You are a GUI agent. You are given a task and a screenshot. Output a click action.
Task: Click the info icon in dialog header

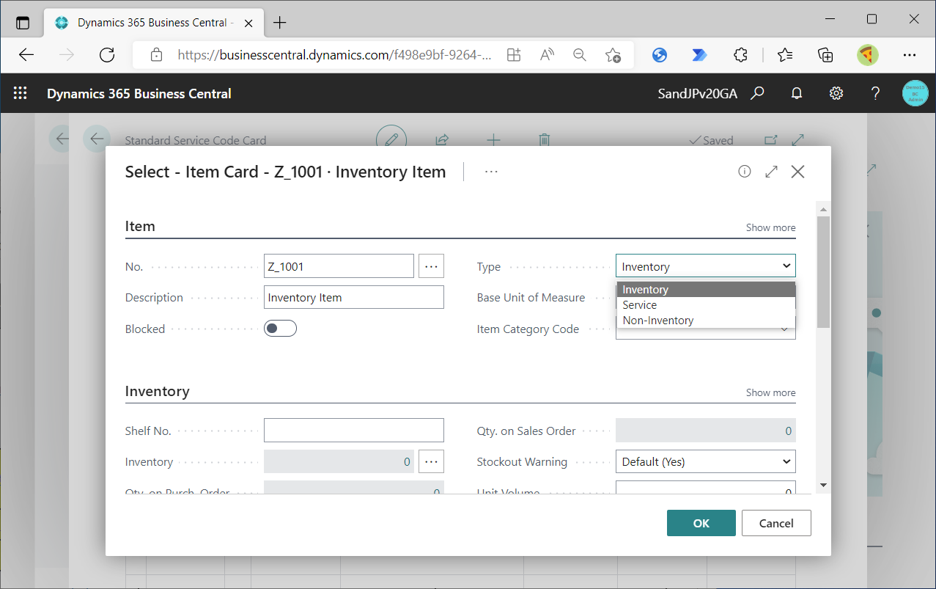tap(745, 172)
